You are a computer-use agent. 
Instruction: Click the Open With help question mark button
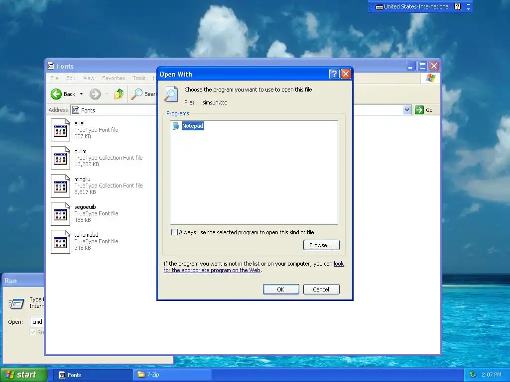[334, 74]
